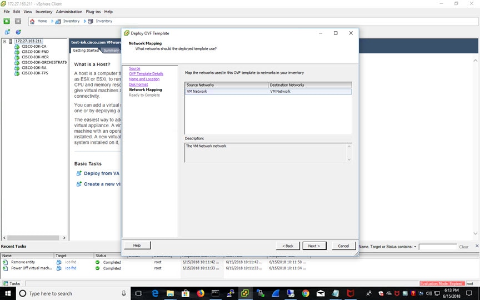Screen dimensions: 480x300
Task: Click the vSphere Client taskbar icon
Action: tap(245, 293)
